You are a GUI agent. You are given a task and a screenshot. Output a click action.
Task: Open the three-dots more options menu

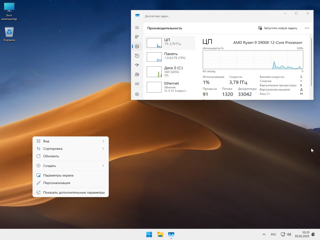(307, 28)
